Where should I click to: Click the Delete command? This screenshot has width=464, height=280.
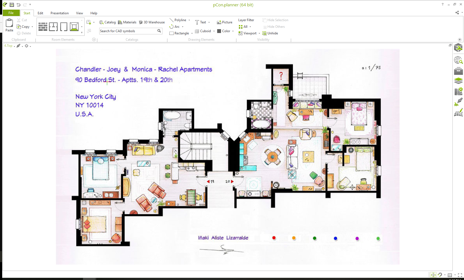click(x=24, y=33)
